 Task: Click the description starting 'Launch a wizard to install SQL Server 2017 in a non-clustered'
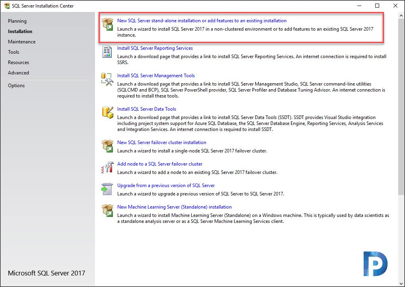click(x=245, y=32)
